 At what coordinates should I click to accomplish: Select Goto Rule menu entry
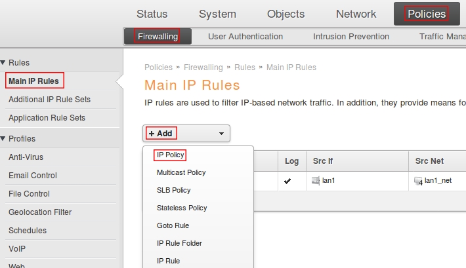(173, 225)
